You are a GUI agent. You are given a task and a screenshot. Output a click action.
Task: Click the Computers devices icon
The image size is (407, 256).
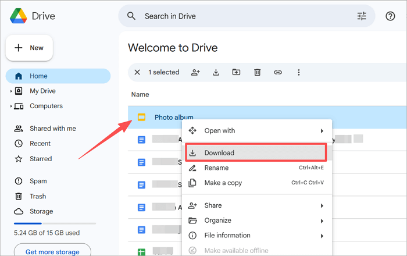tap(19, 106)
